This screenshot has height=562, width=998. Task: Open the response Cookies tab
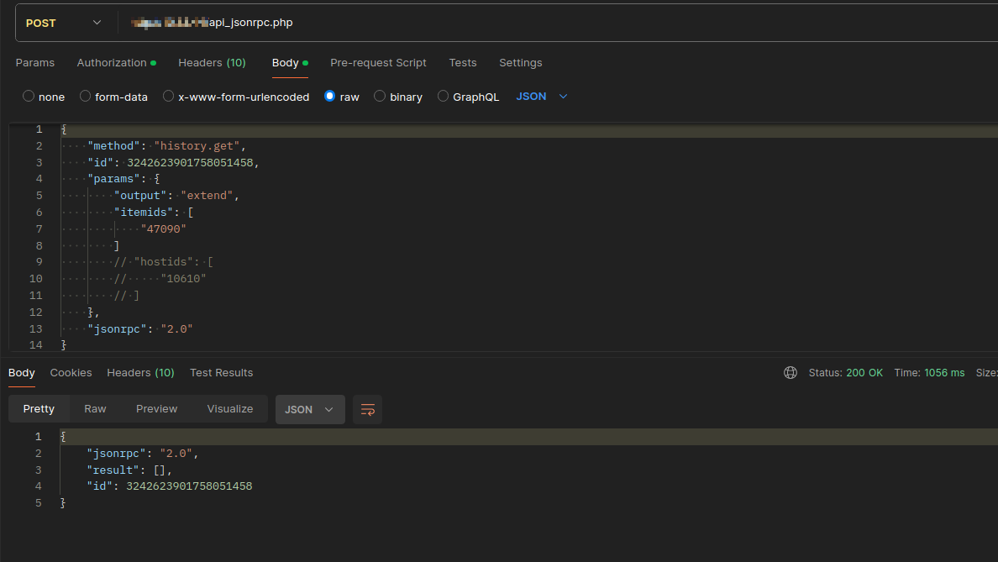coord(71,372)
